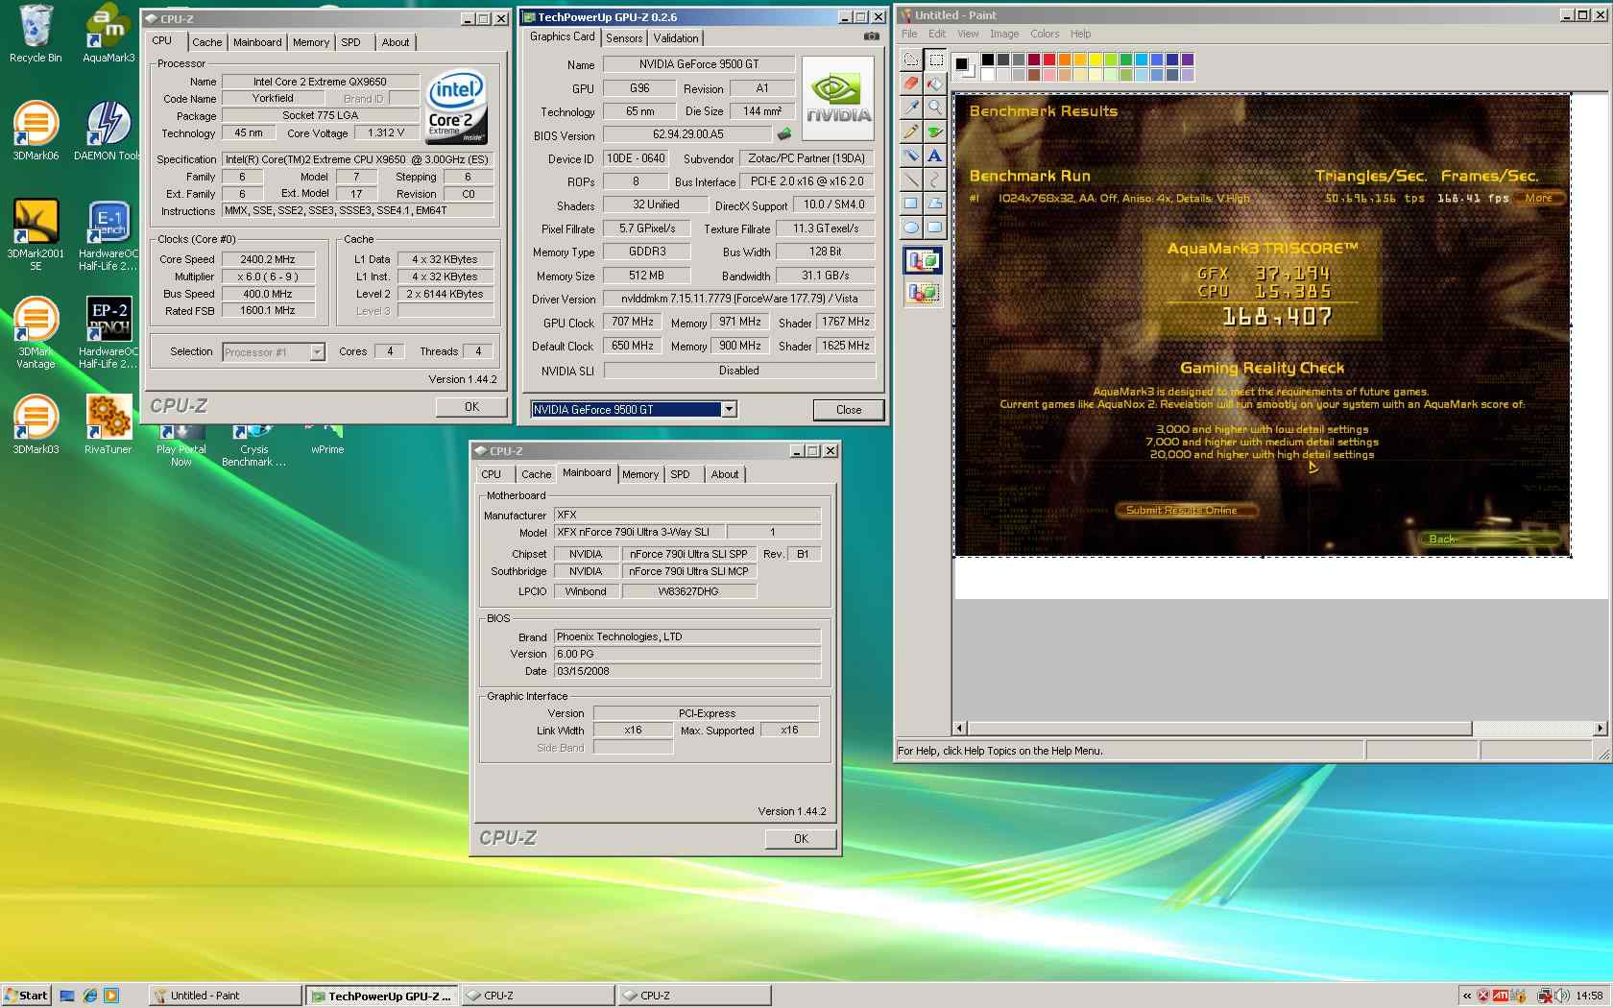Select the Rectangle shape tool

click(911, 204)
